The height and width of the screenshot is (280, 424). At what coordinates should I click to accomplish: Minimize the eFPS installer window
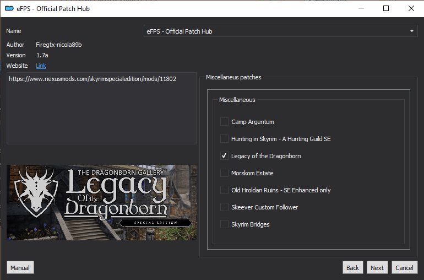coord(361,8)
